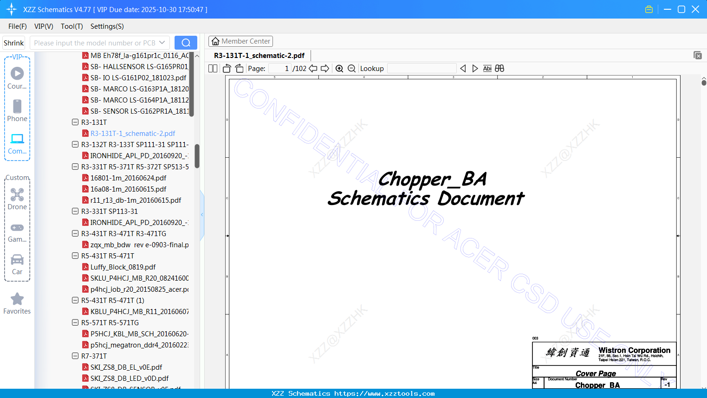This screenshot has width=707, height=398.
Task: Open Member Center
Action: click(x=240, y=41)
